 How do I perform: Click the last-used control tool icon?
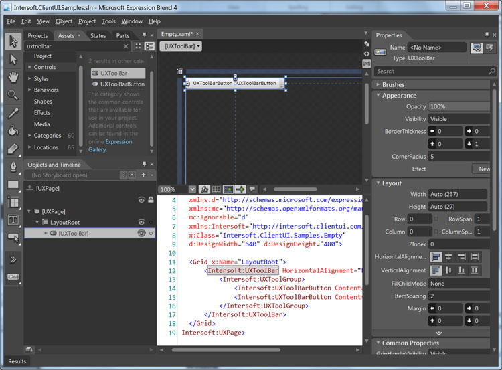coord(13,277)
